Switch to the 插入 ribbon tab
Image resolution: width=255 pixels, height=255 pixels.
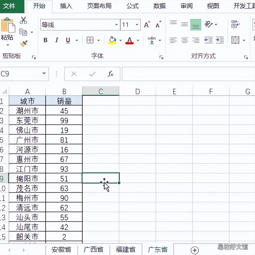click(66, 6)
